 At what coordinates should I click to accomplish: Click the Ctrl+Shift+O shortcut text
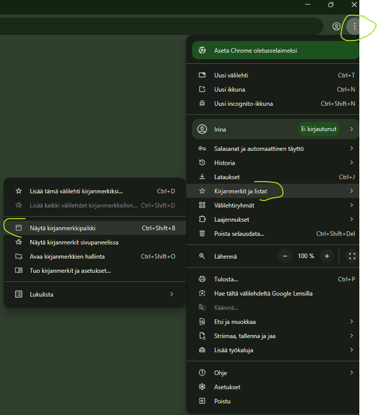pyautogui.click(x=158, y=256)
